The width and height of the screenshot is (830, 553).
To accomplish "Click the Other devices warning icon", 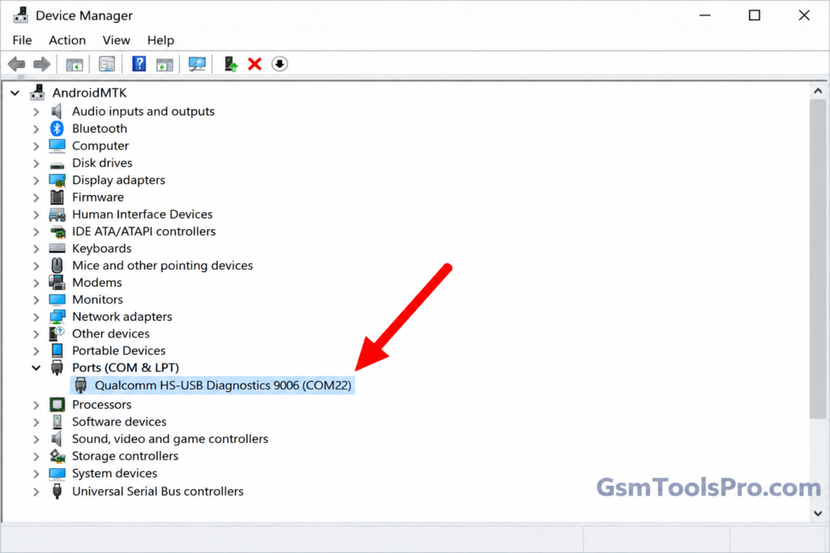I will 57,334.
